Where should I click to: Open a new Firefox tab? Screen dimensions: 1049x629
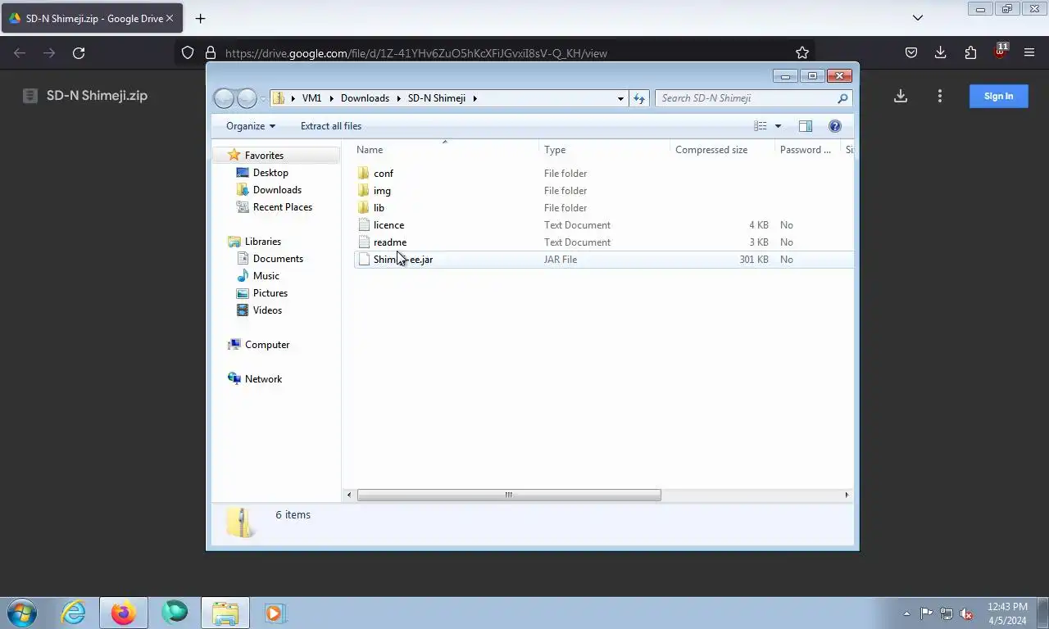200,18
